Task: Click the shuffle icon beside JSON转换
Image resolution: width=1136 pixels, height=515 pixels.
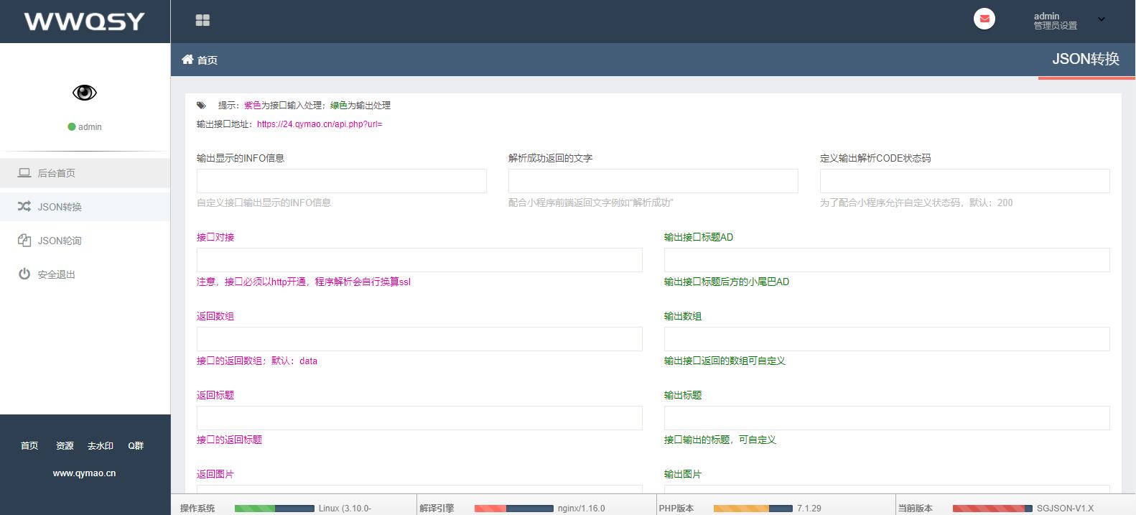Action: pos(24,207)
